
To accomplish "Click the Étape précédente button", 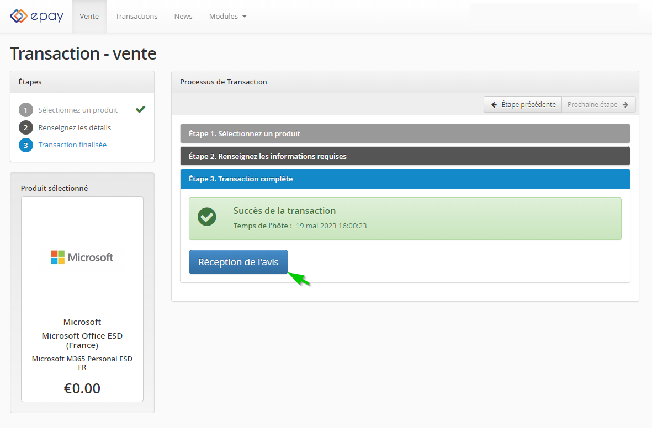I will coord(523,104).
